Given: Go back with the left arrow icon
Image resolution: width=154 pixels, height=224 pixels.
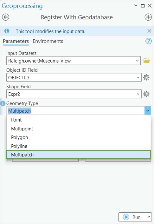Looking at the screenshot, I should coord(6,17).
